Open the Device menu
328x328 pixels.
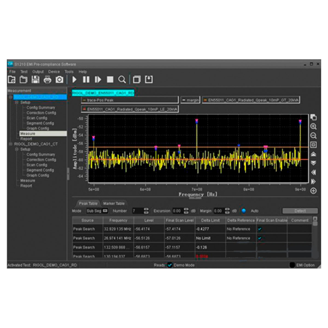pos(54,72)
